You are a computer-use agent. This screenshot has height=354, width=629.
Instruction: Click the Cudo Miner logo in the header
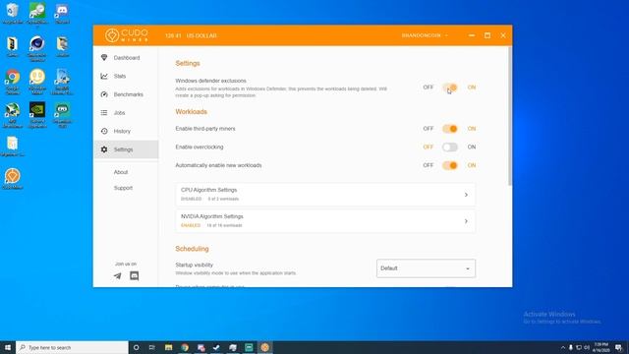(127, 35)
